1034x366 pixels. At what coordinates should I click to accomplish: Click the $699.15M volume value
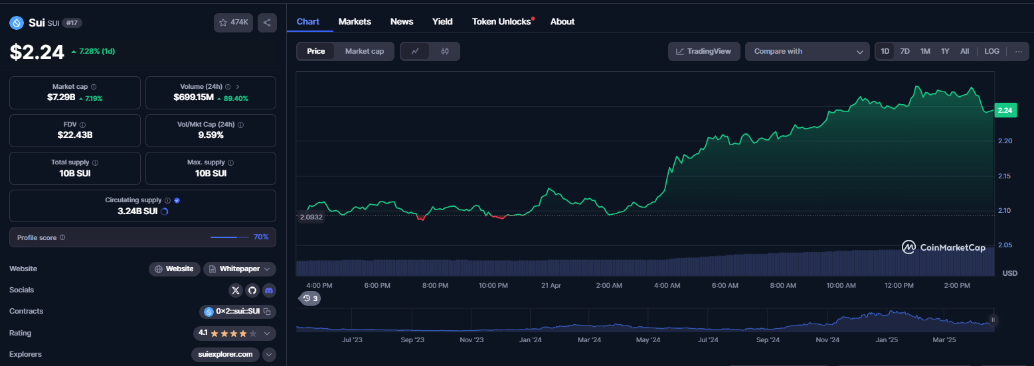coord(193,97)
